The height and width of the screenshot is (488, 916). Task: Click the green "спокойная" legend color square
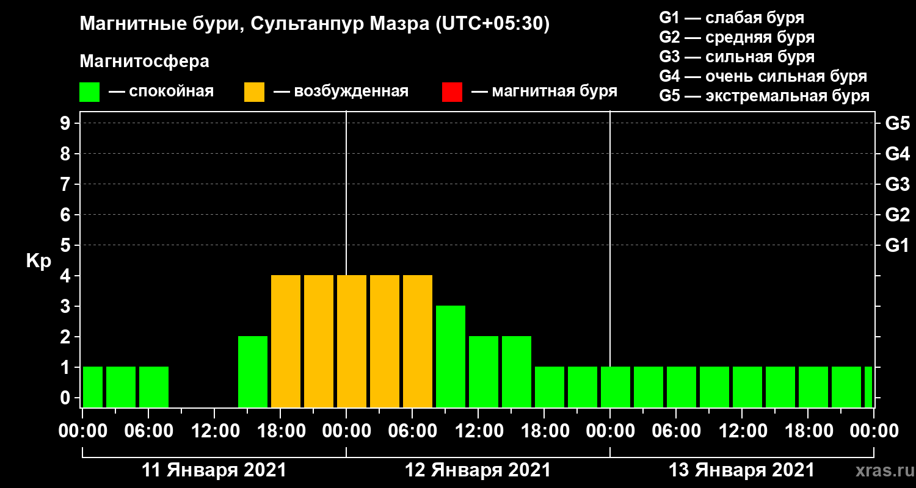click(89, 92)
